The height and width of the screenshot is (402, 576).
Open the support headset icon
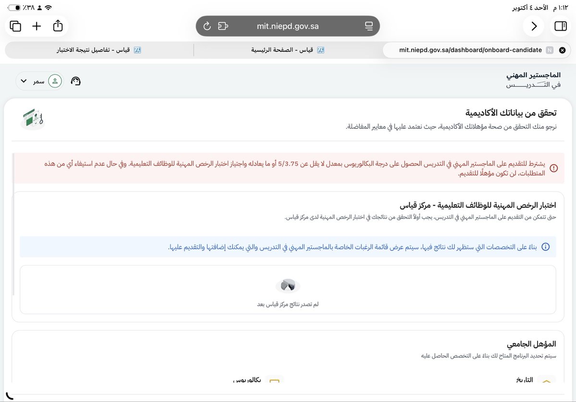click(76, 81)
